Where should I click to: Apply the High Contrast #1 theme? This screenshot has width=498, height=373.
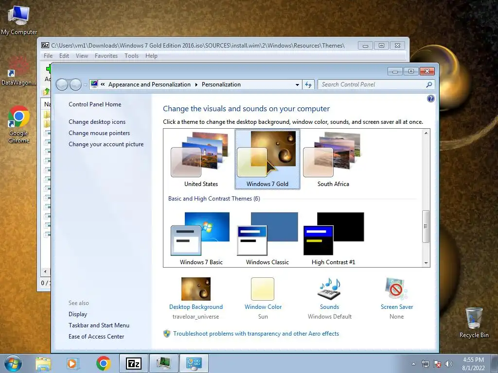point(333,238)
